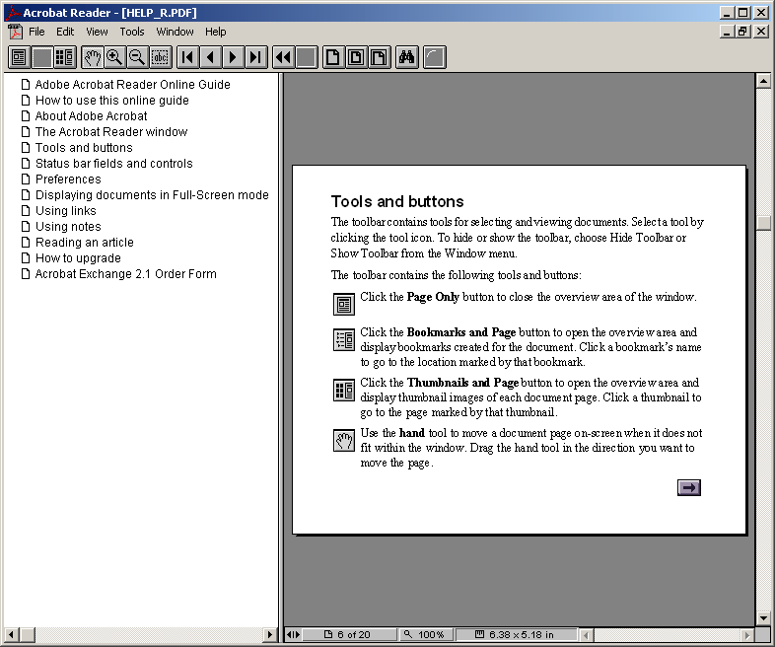The image size is (775, 647).
Task: Open Find with the binoculars button
Action: pyautogui.click(x=407, y=57)
